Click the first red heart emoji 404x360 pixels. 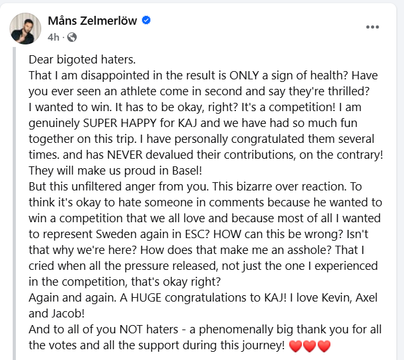(295, 346)
